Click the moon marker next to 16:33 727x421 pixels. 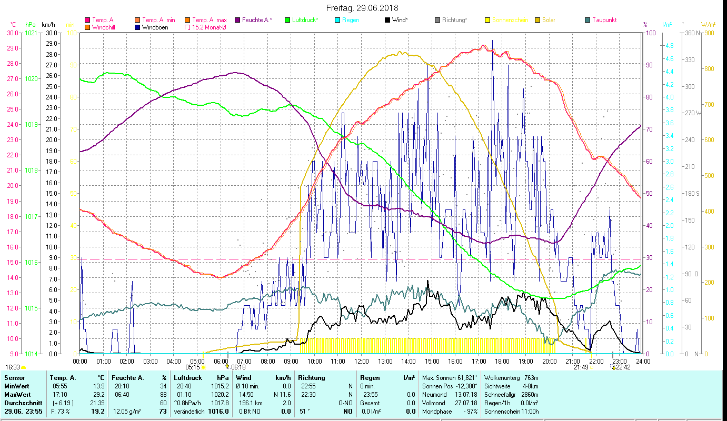click(x=23, y=367)
